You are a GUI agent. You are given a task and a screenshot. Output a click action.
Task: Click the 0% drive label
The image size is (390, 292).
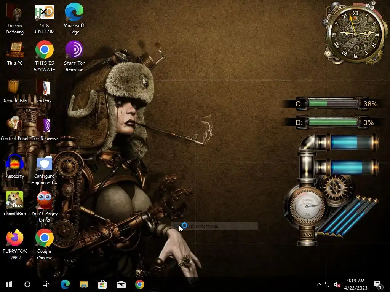coord(368,123)
